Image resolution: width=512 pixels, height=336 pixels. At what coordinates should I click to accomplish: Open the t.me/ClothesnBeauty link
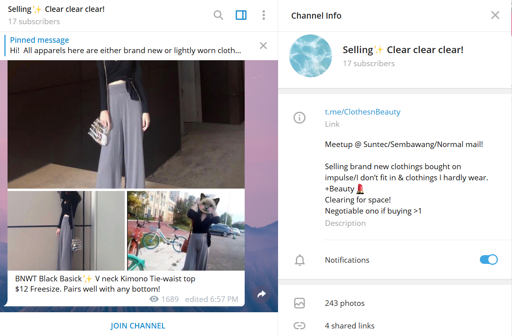click(x=362, y=112)
